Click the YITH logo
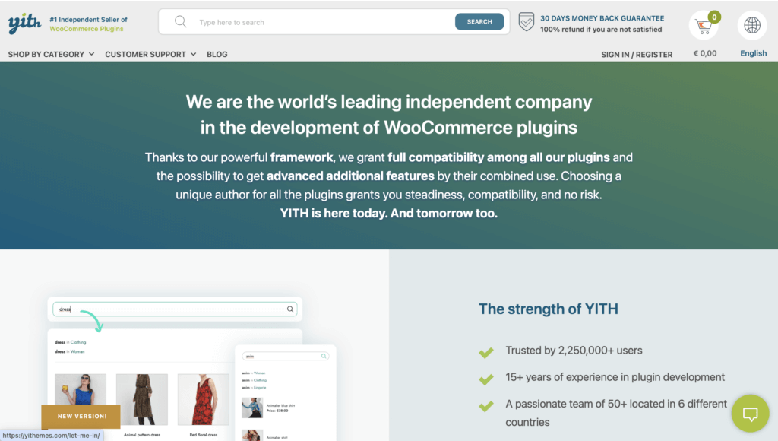The width and height of the screenshot is (778, 441). [23, 23]
